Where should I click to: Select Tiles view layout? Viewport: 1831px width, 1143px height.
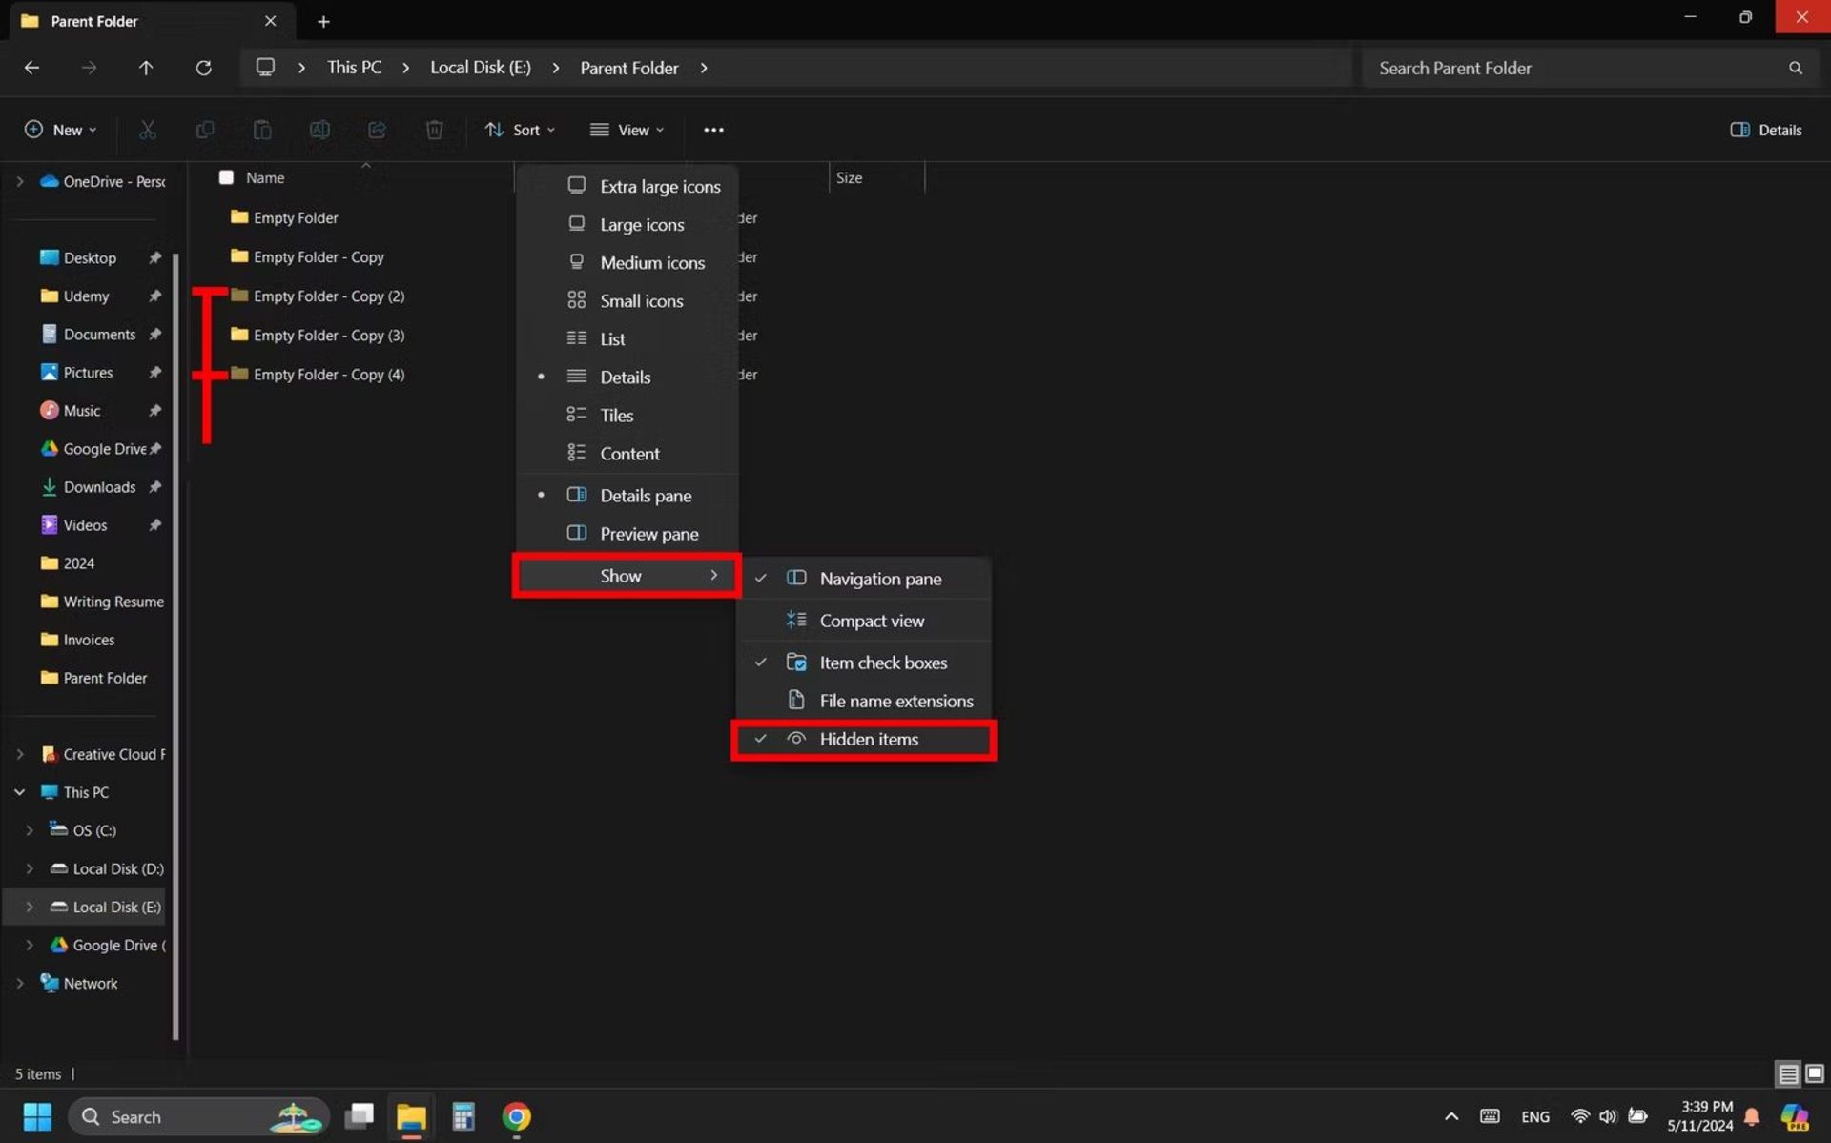[616, 414]
